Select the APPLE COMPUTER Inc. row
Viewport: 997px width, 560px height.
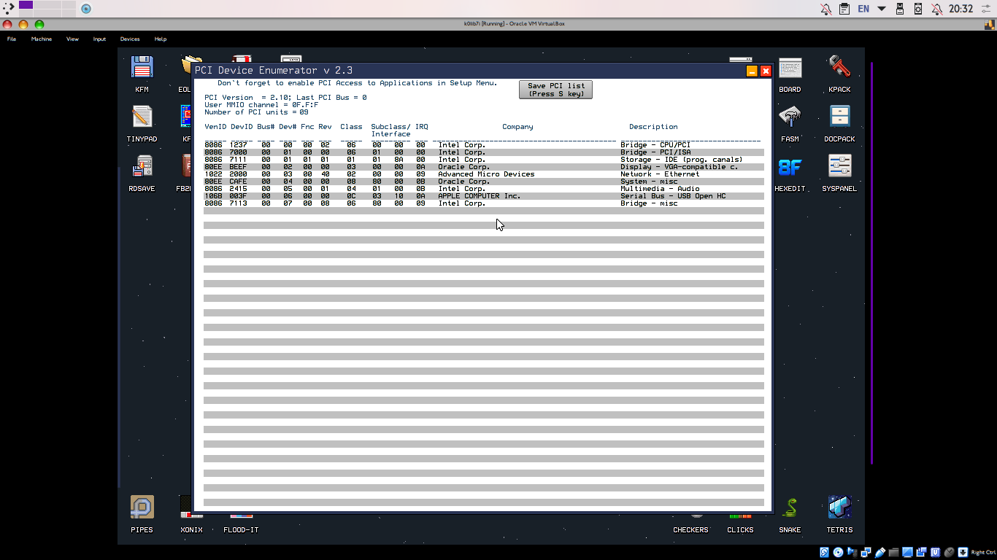tap(484, 196)
